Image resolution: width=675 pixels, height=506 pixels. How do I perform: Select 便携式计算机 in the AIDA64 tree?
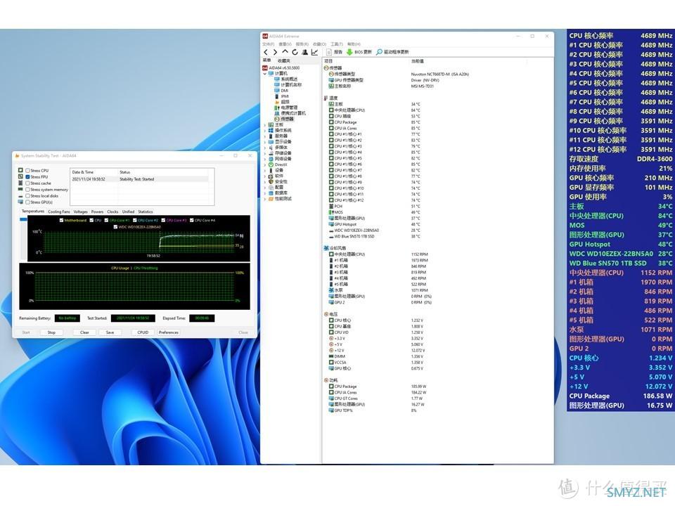[290, 113]
